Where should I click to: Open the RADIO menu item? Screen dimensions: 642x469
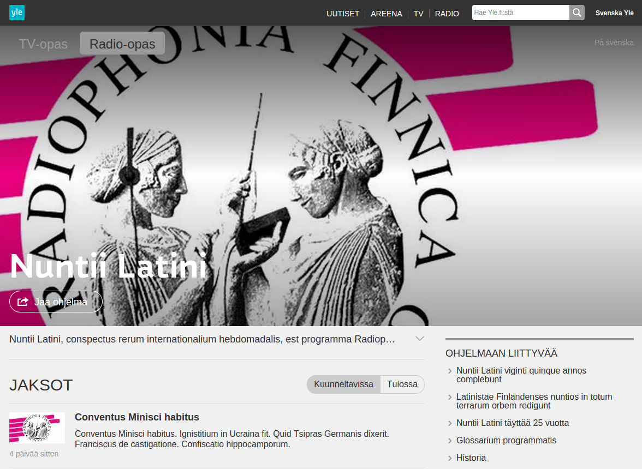pyautogui.click(x=447, y=14)
